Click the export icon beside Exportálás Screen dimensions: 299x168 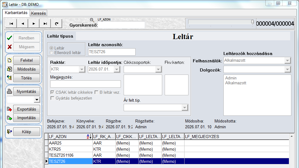click(9, 109)
